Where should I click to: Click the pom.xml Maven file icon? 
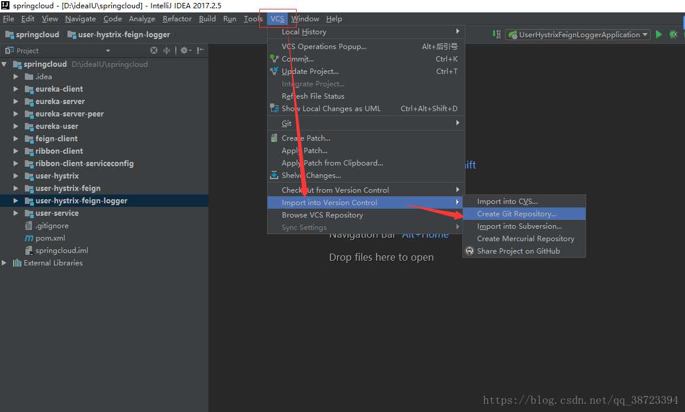[x=29, y=238]
